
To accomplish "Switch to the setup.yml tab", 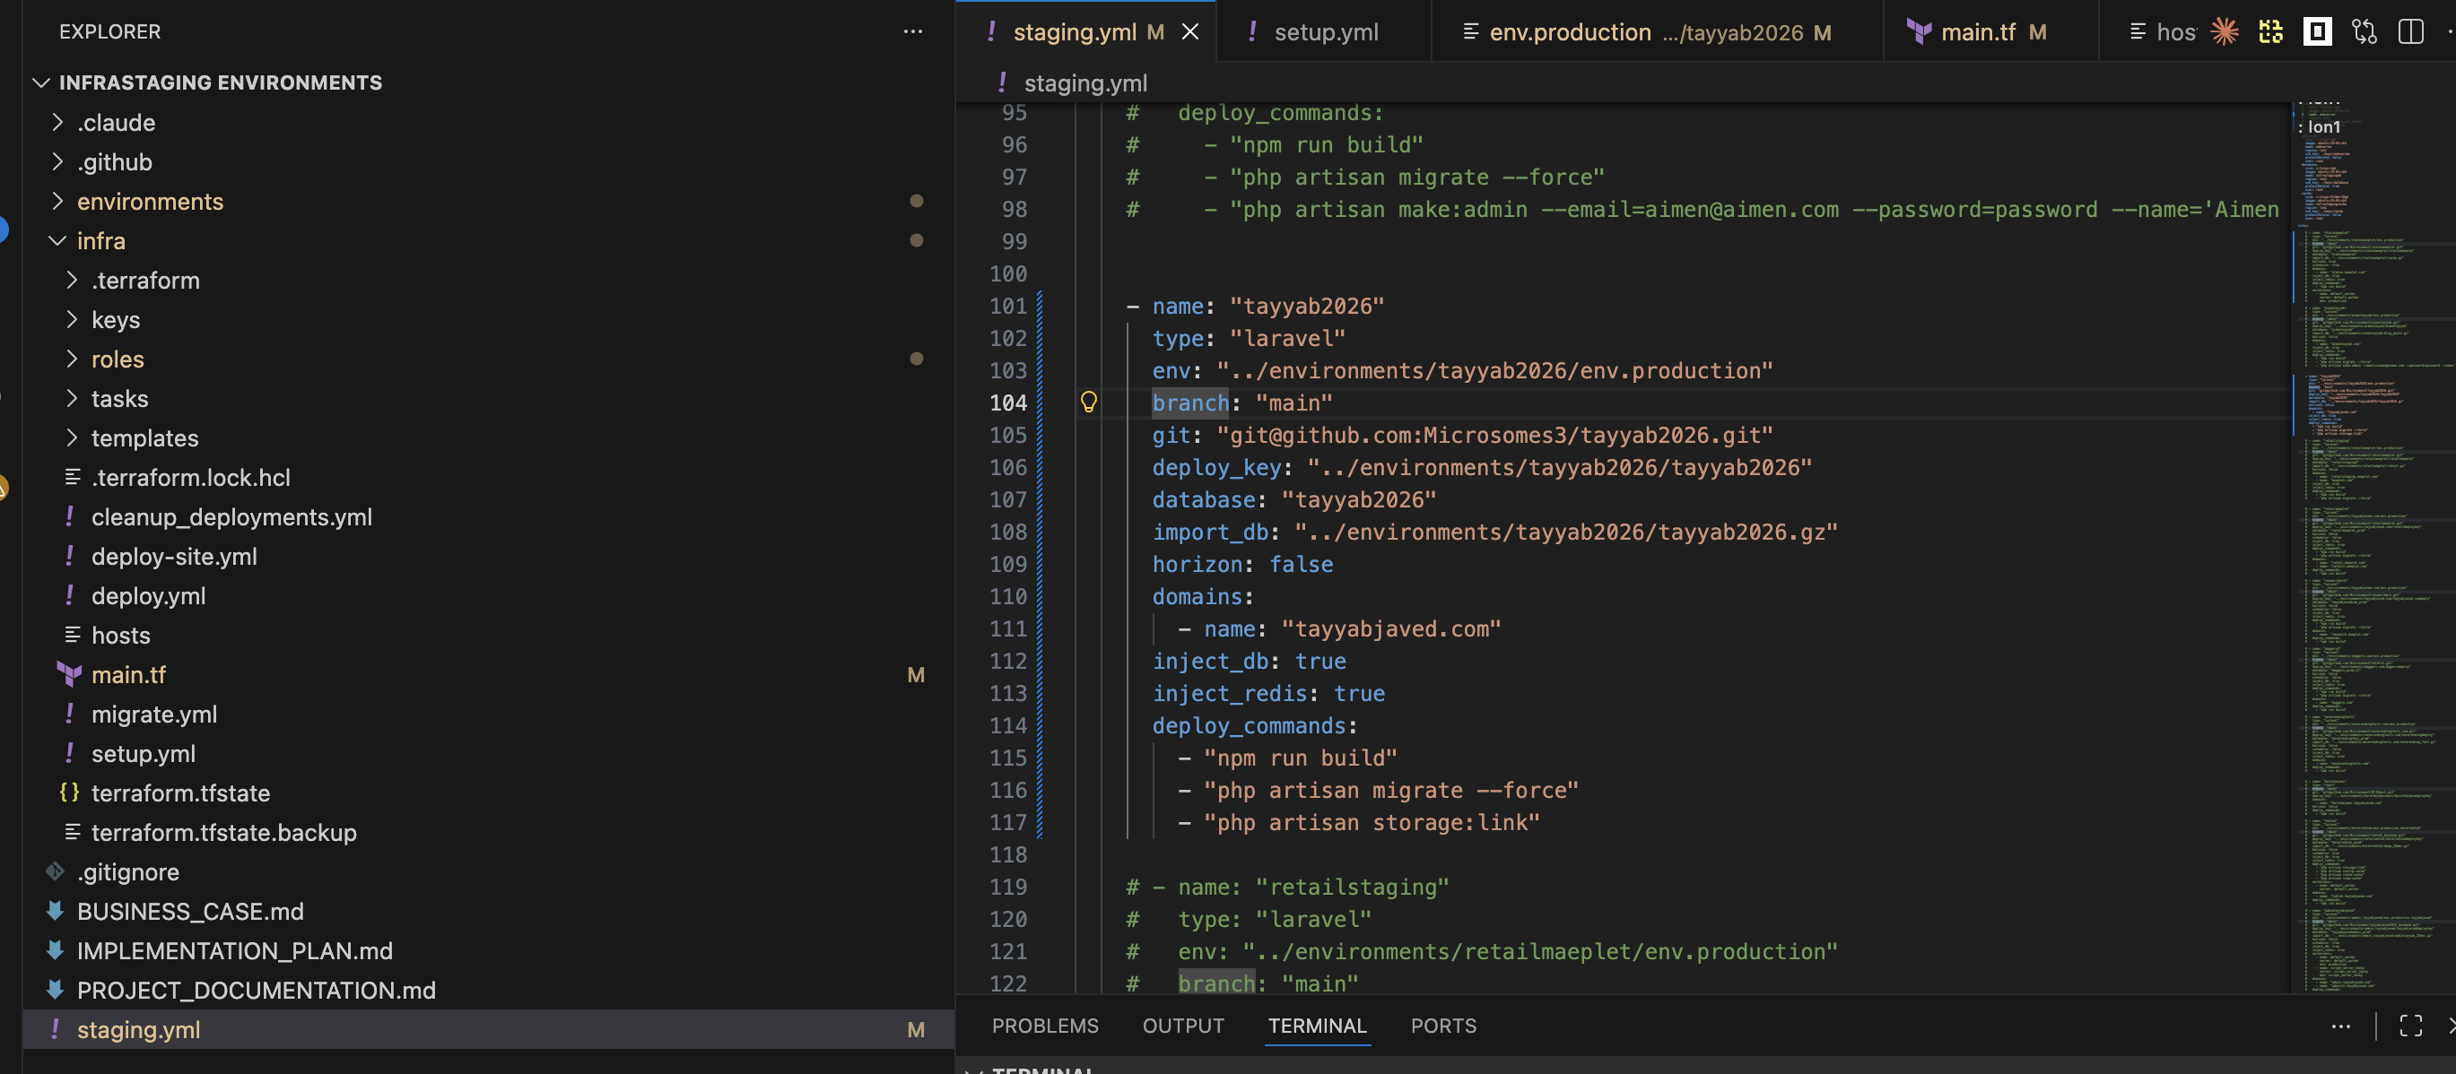I will click(x=1325, y=31).
